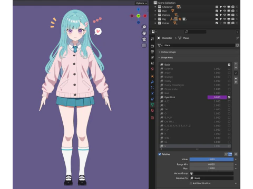253x189 pixels.
Task: Open the World properties tab
Action: (152, 69)
